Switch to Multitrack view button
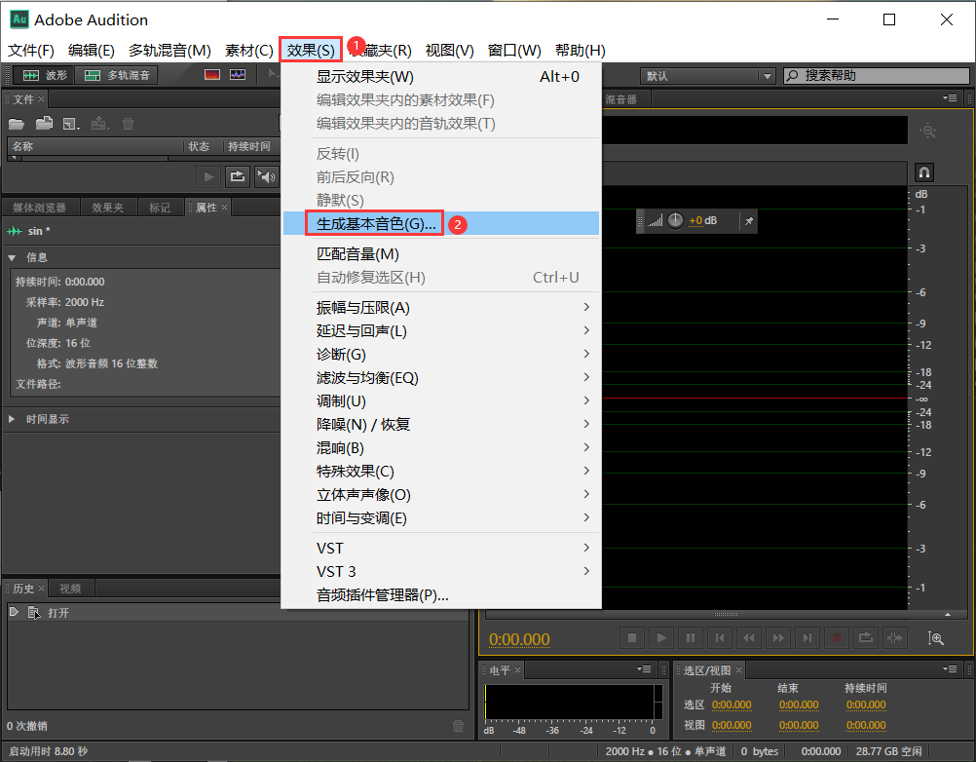 116,75
